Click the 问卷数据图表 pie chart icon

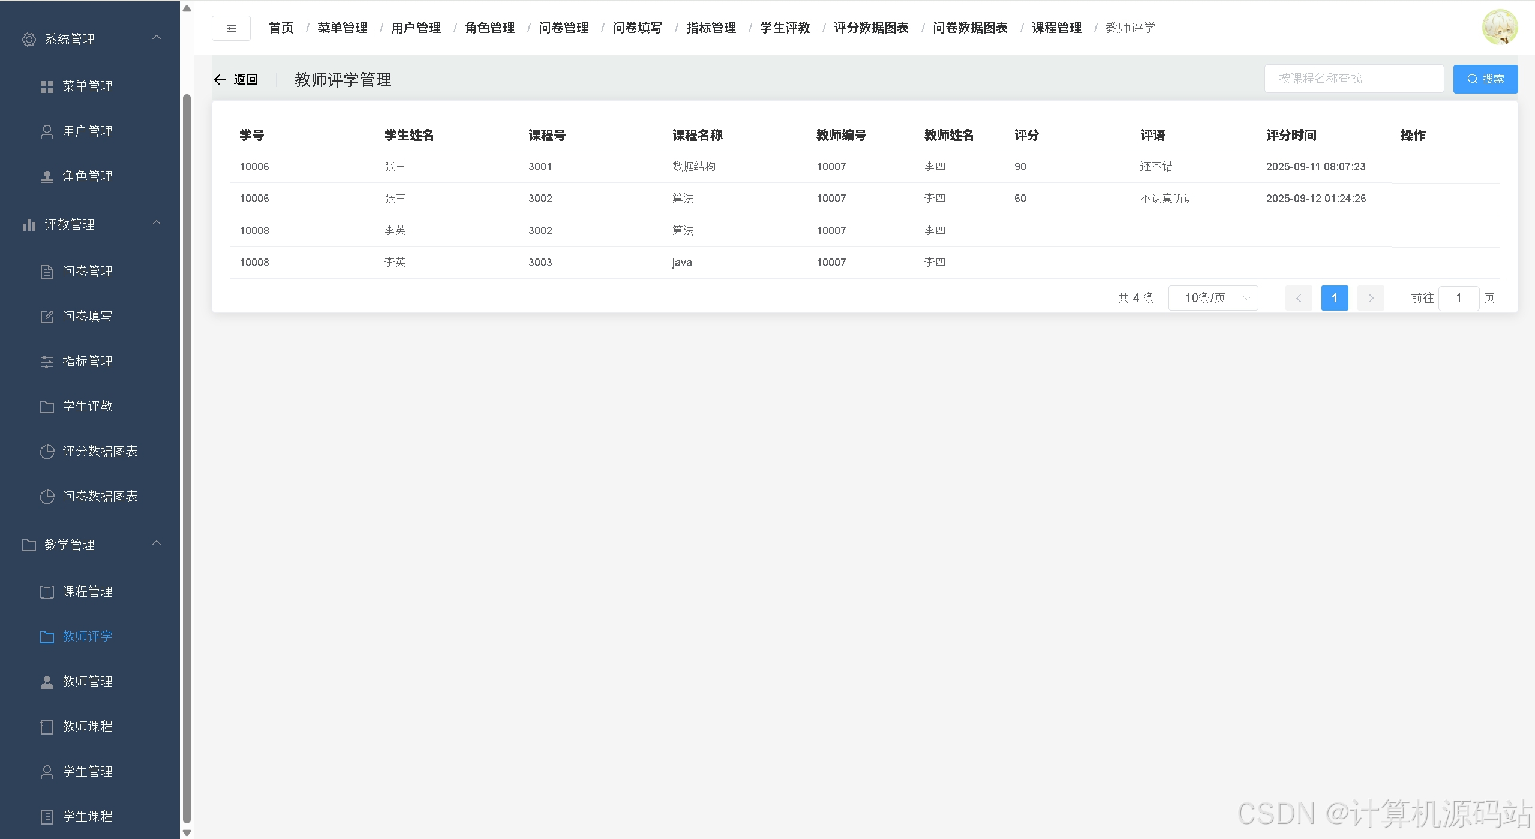(47, 497)
